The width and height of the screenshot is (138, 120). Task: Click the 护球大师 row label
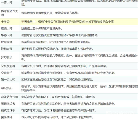(7, 42)
